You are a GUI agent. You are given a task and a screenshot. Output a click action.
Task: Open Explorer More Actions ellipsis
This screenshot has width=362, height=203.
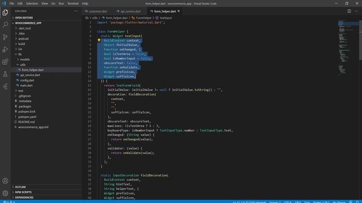(x=76, y=11)
